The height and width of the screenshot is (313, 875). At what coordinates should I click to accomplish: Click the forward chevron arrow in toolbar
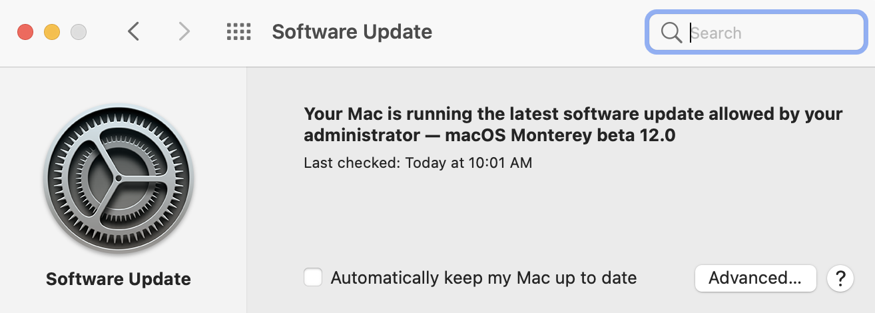coord(184,31)
